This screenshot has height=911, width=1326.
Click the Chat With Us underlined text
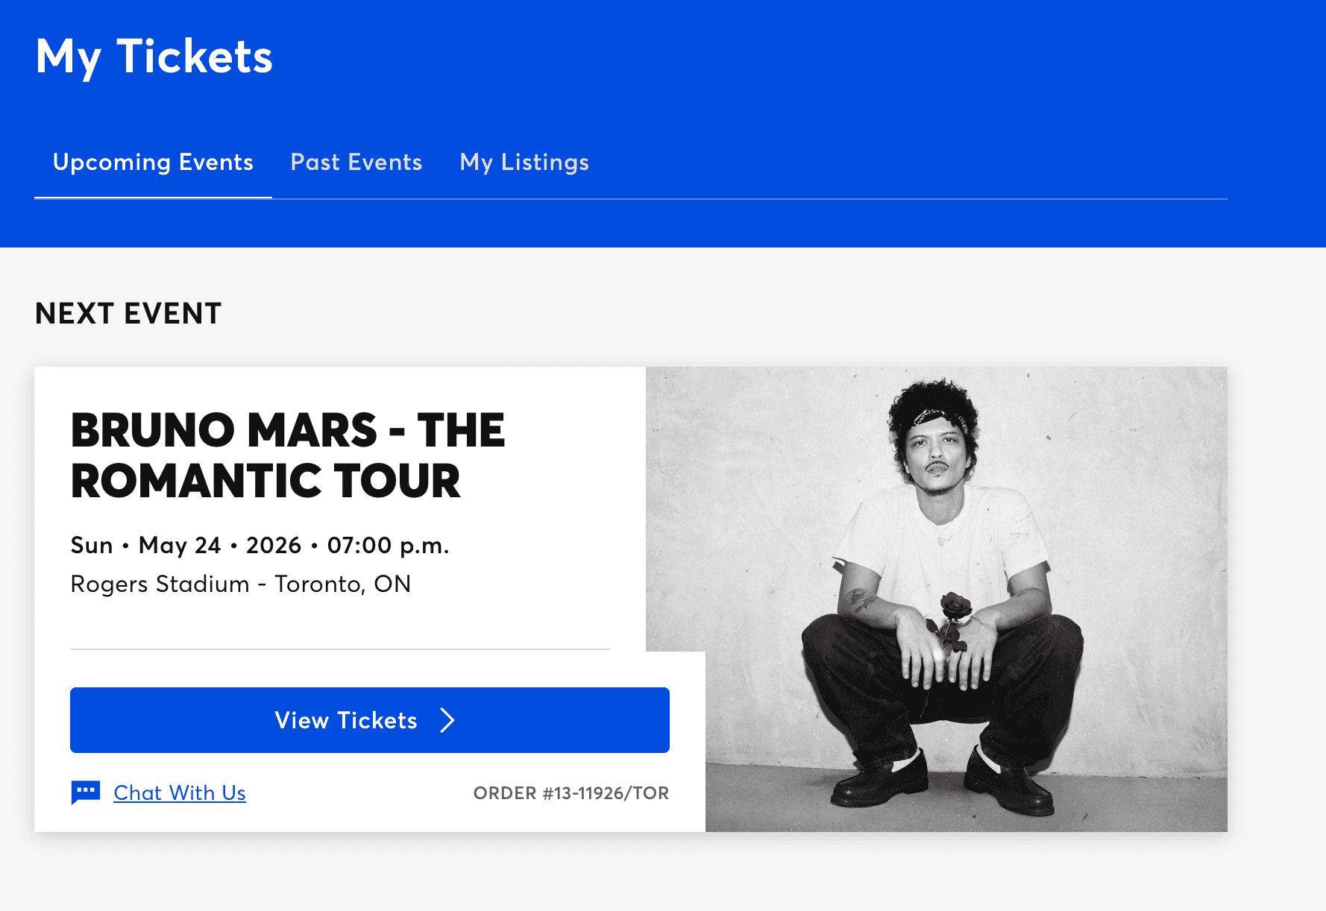coord(179,792)
